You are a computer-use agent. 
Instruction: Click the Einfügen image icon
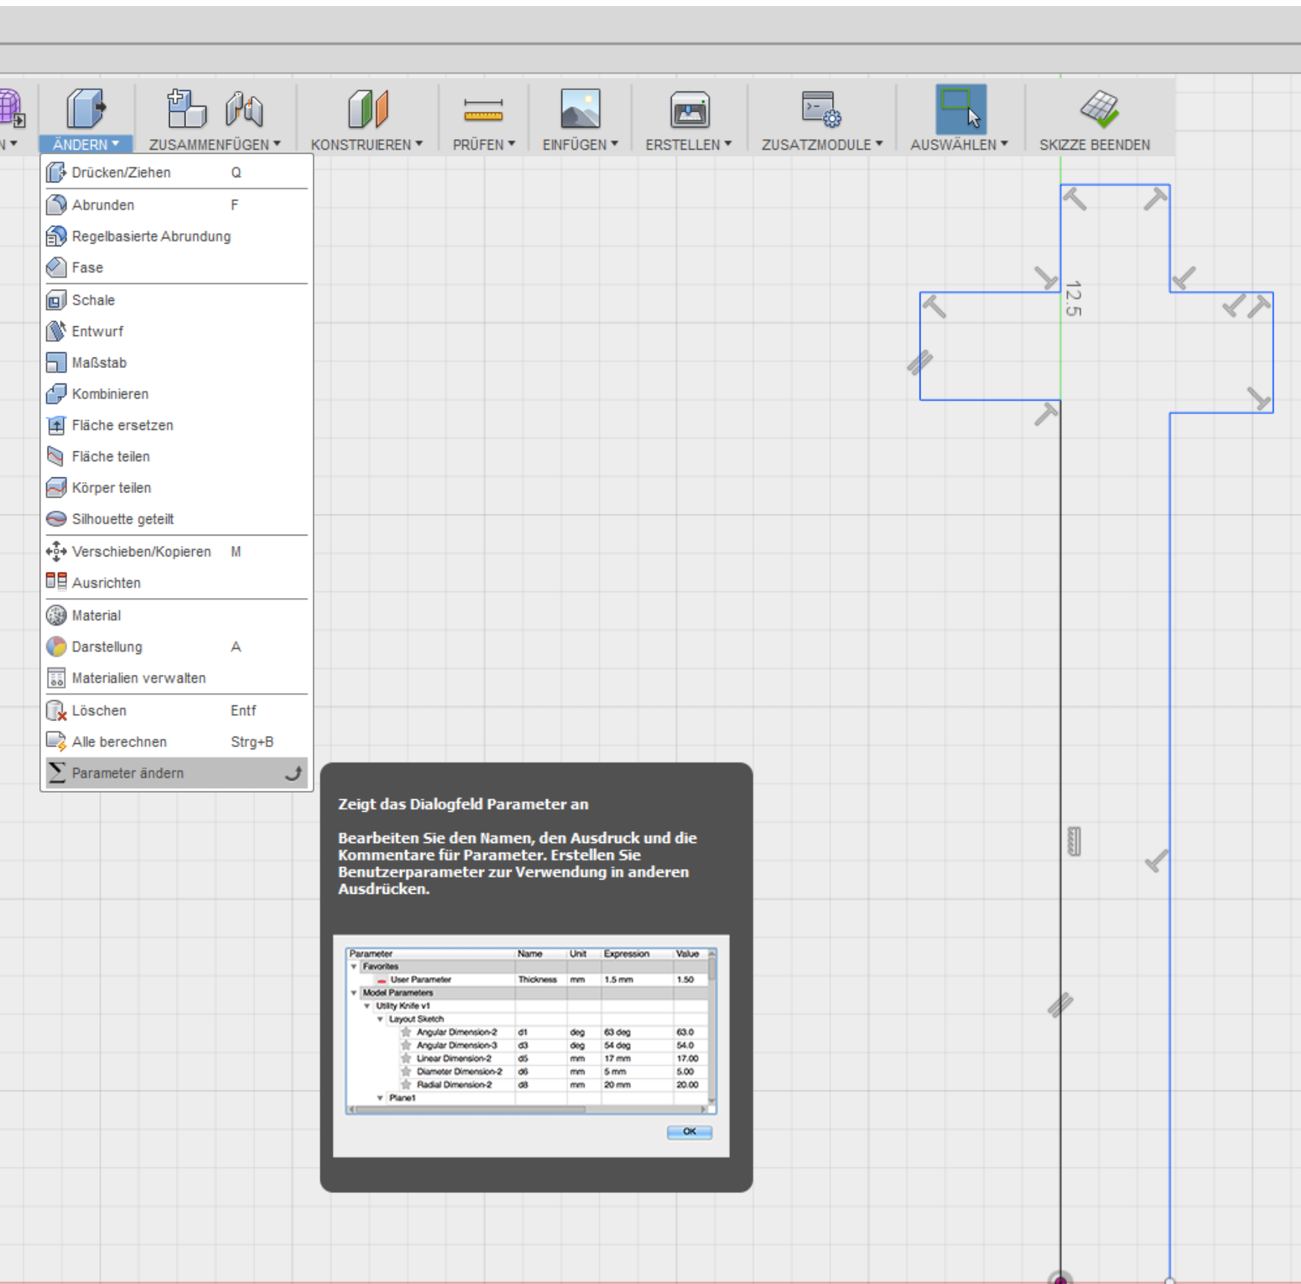click(x=580, y=109)
